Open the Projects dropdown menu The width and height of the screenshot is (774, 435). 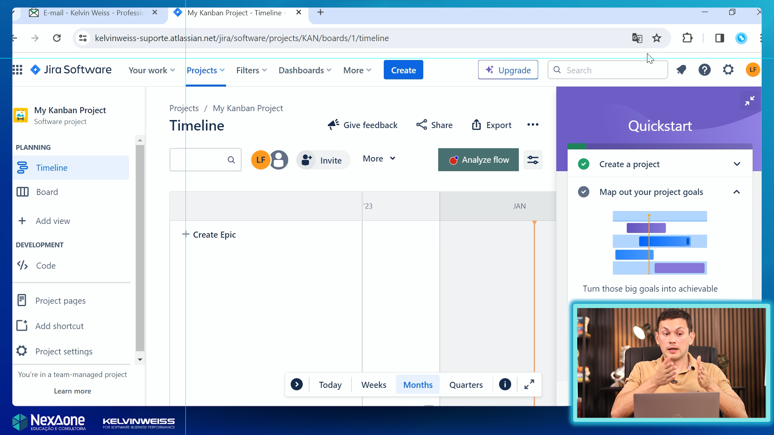(x=206, y=70)
